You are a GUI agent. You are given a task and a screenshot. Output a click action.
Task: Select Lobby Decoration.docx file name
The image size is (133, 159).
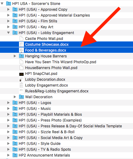tap(45, 79)
